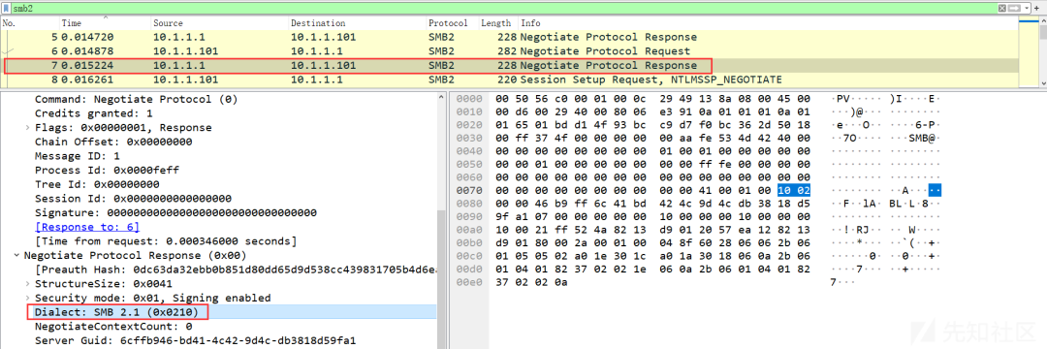The image size is (1047, 349).
Task: Click highlighted hex bytes 10 02
Action: pos(794,190)
